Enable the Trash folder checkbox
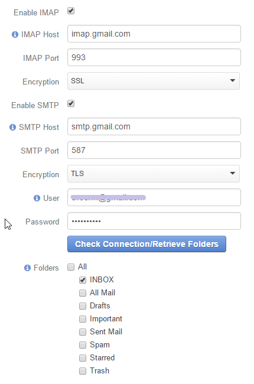Image resolution: width=254 pixels, height=384 pixels. tap(83, 371)
